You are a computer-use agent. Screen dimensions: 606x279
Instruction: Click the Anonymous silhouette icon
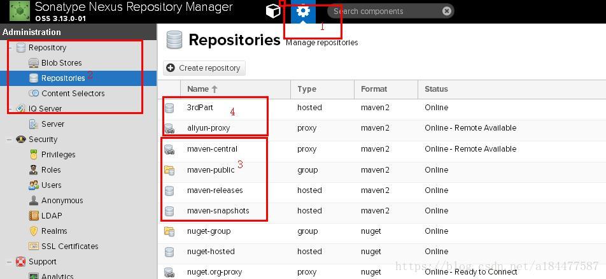coord(34,201)
